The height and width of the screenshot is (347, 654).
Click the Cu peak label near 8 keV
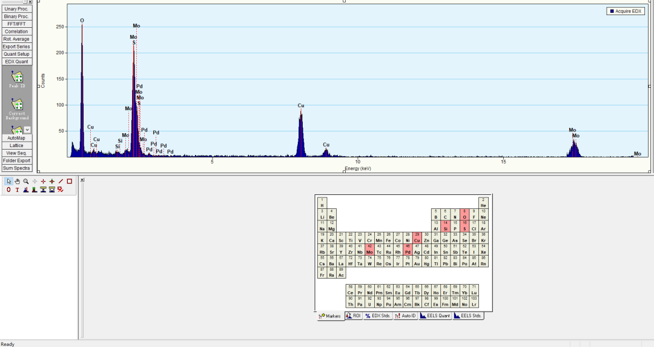(x=301, y=105)
